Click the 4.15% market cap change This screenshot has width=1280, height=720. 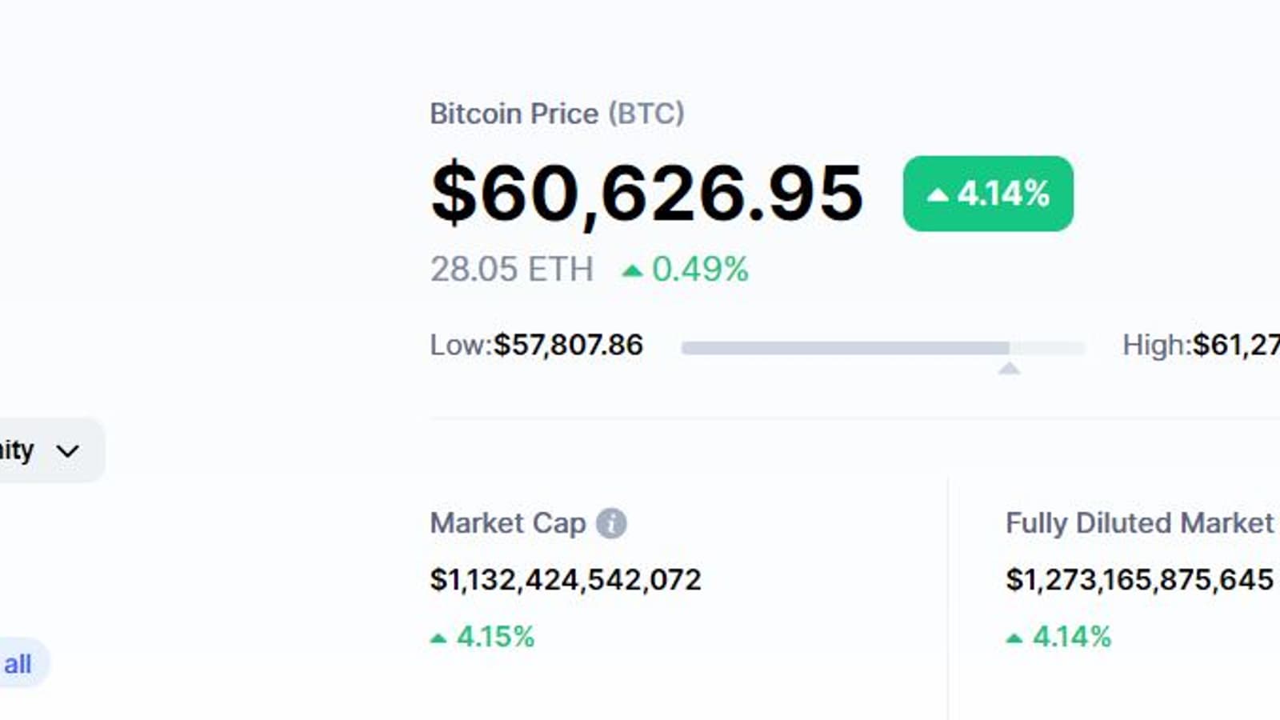(495, 637)
